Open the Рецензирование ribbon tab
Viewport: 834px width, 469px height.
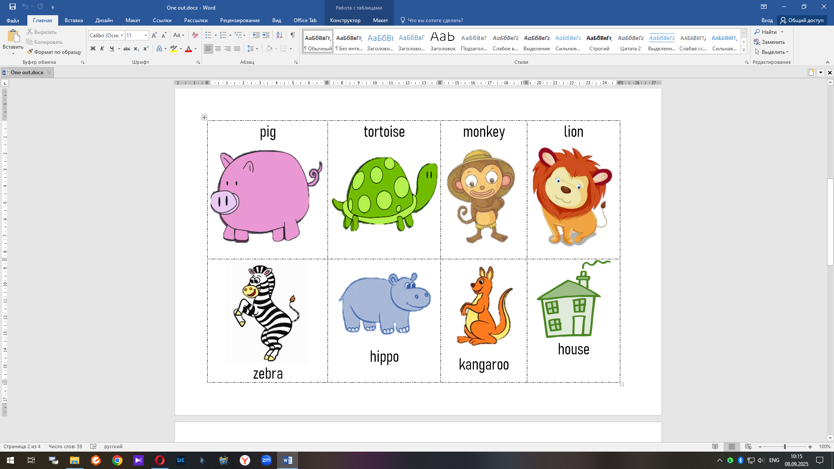click(x=240, y=20)
